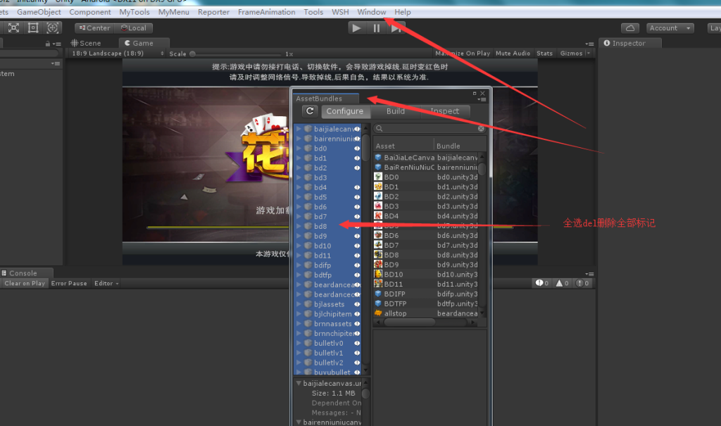Image resolution: width=721 pixels, height=426 pixels.
Task: Click the BD7 asset thumbnail icon
Action: pos(378,245)
